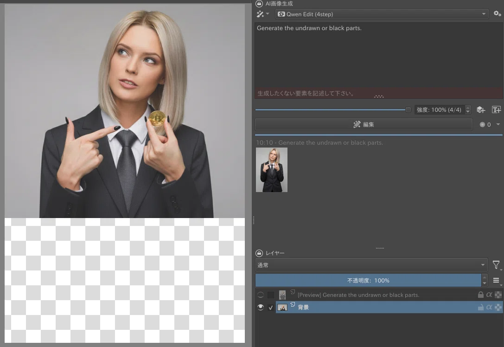
Task: Open the Qwen Edit (4step) style dropdown
Action: click(382, 14)
